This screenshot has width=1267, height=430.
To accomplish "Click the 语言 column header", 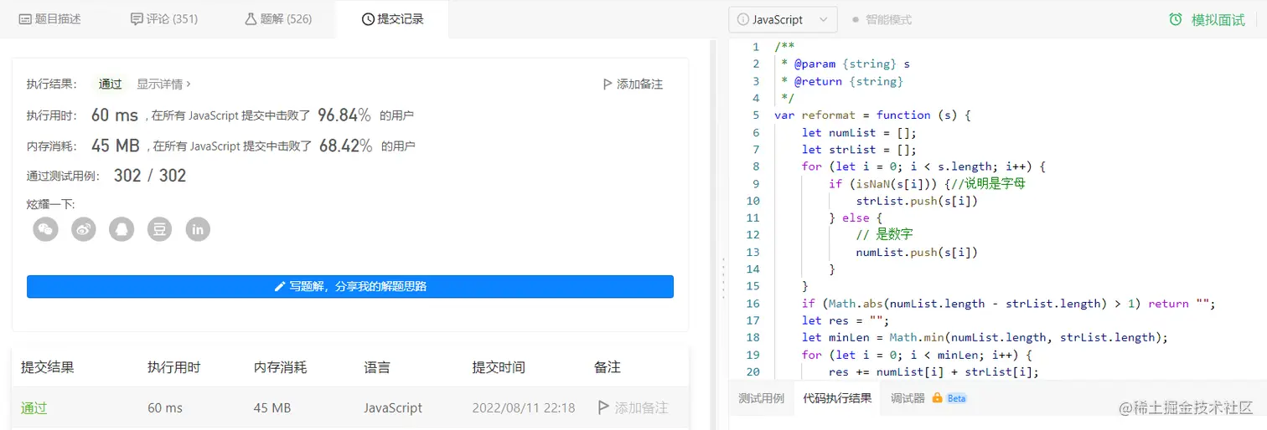I will (x=377, y=367).
